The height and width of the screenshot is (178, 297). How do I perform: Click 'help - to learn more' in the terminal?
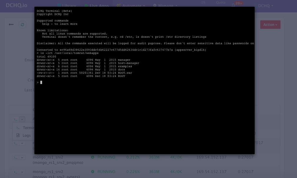[x=60, y=24]
